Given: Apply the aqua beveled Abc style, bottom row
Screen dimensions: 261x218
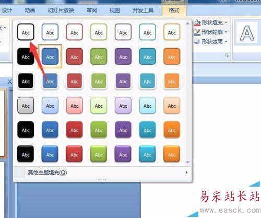Looking at the screenshot, I should [x=147, y=154].
